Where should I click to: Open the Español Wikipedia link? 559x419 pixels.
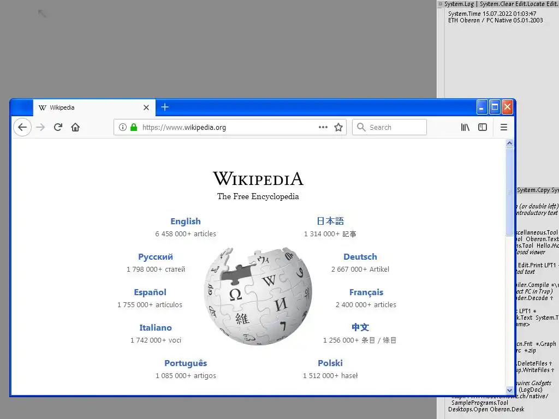pos(150,292)
